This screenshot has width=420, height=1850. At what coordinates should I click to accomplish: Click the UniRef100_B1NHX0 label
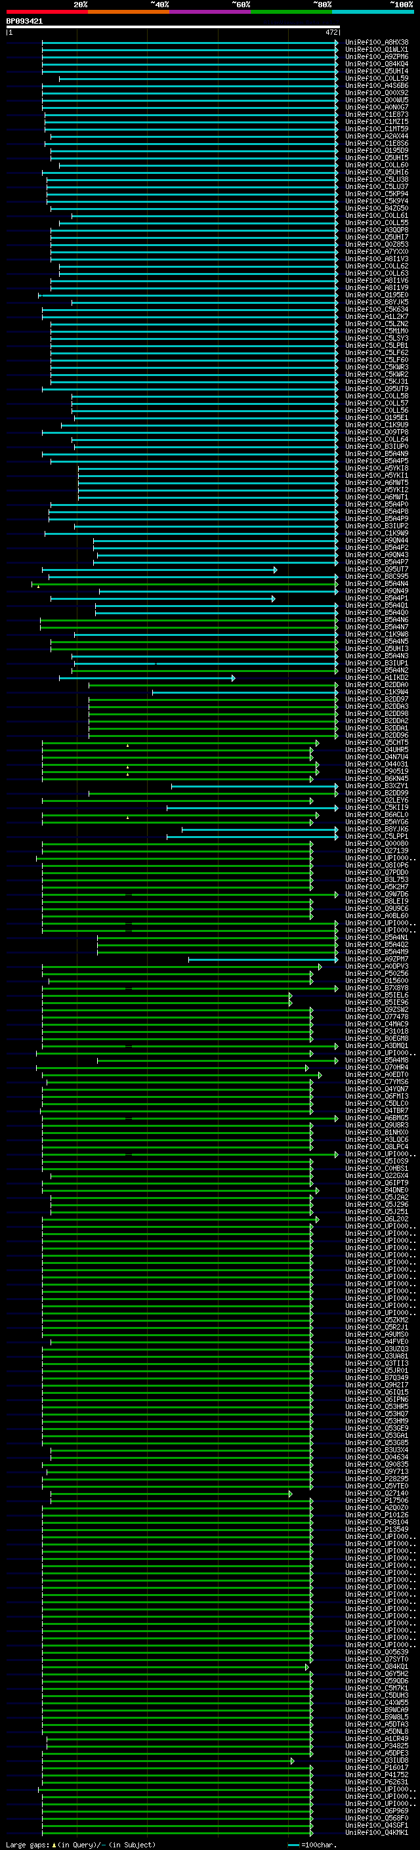pyautogui.click(x=377, y=1132)
